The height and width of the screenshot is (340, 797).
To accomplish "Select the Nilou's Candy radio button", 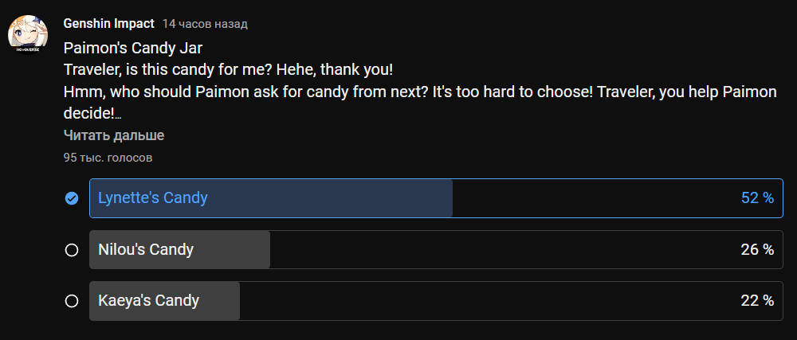I will 72,250.
